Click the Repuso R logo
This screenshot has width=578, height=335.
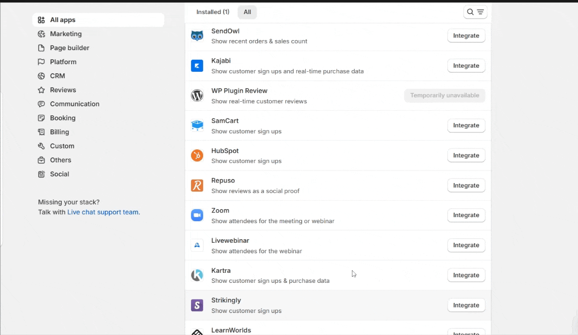point(197,185)
